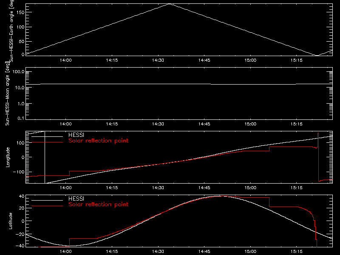
Task: Click the 0 tick on Longitude axis
Action: click(x=23, y=157)
